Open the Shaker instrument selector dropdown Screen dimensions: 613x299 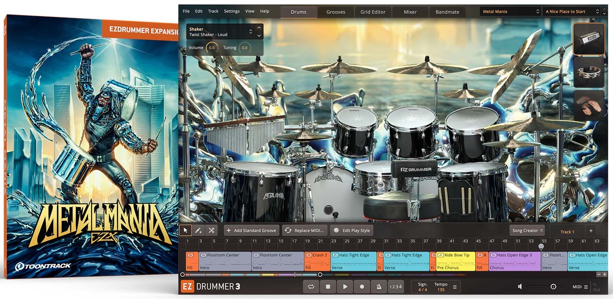221,32
